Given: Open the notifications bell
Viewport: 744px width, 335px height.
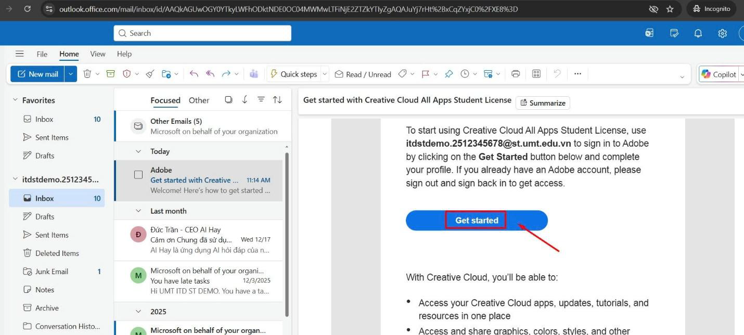Looking at the screenshot, I should 698,33.
